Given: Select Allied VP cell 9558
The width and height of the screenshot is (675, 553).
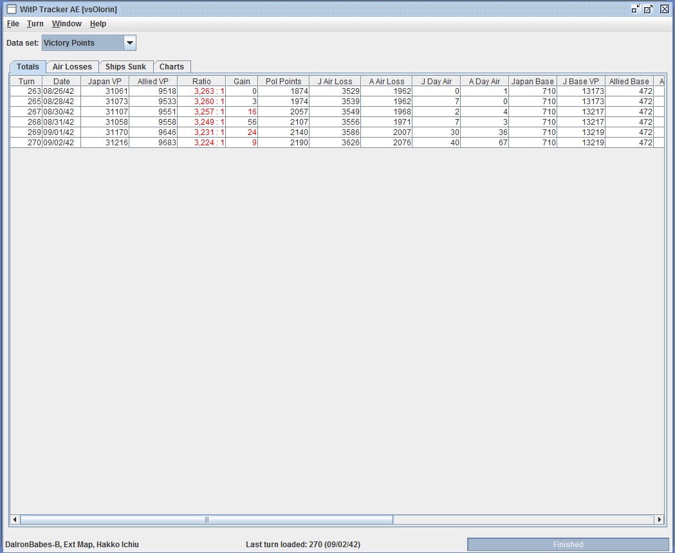Looking at the screenshot, I should 153,122.
